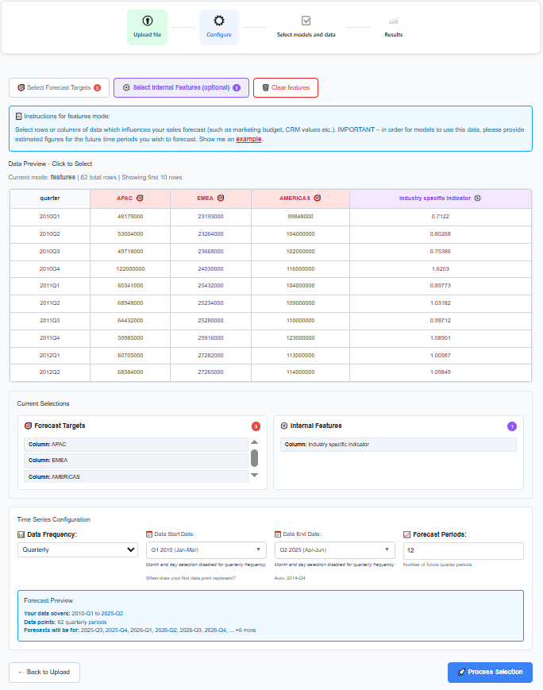Click the red count badge on Forecast Targets panel
This screenshot has width=543, height=690.
tap(256, 426)
